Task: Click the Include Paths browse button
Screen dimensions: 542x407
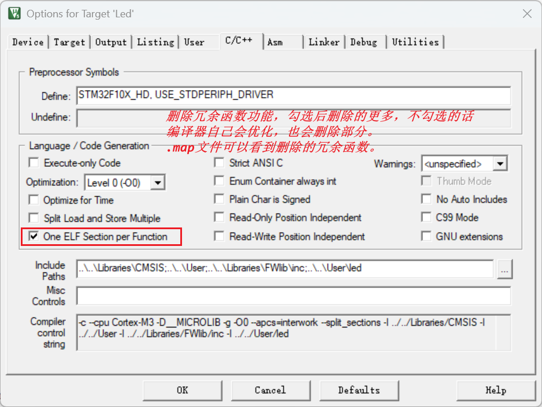Action: (x=504, y=269)
